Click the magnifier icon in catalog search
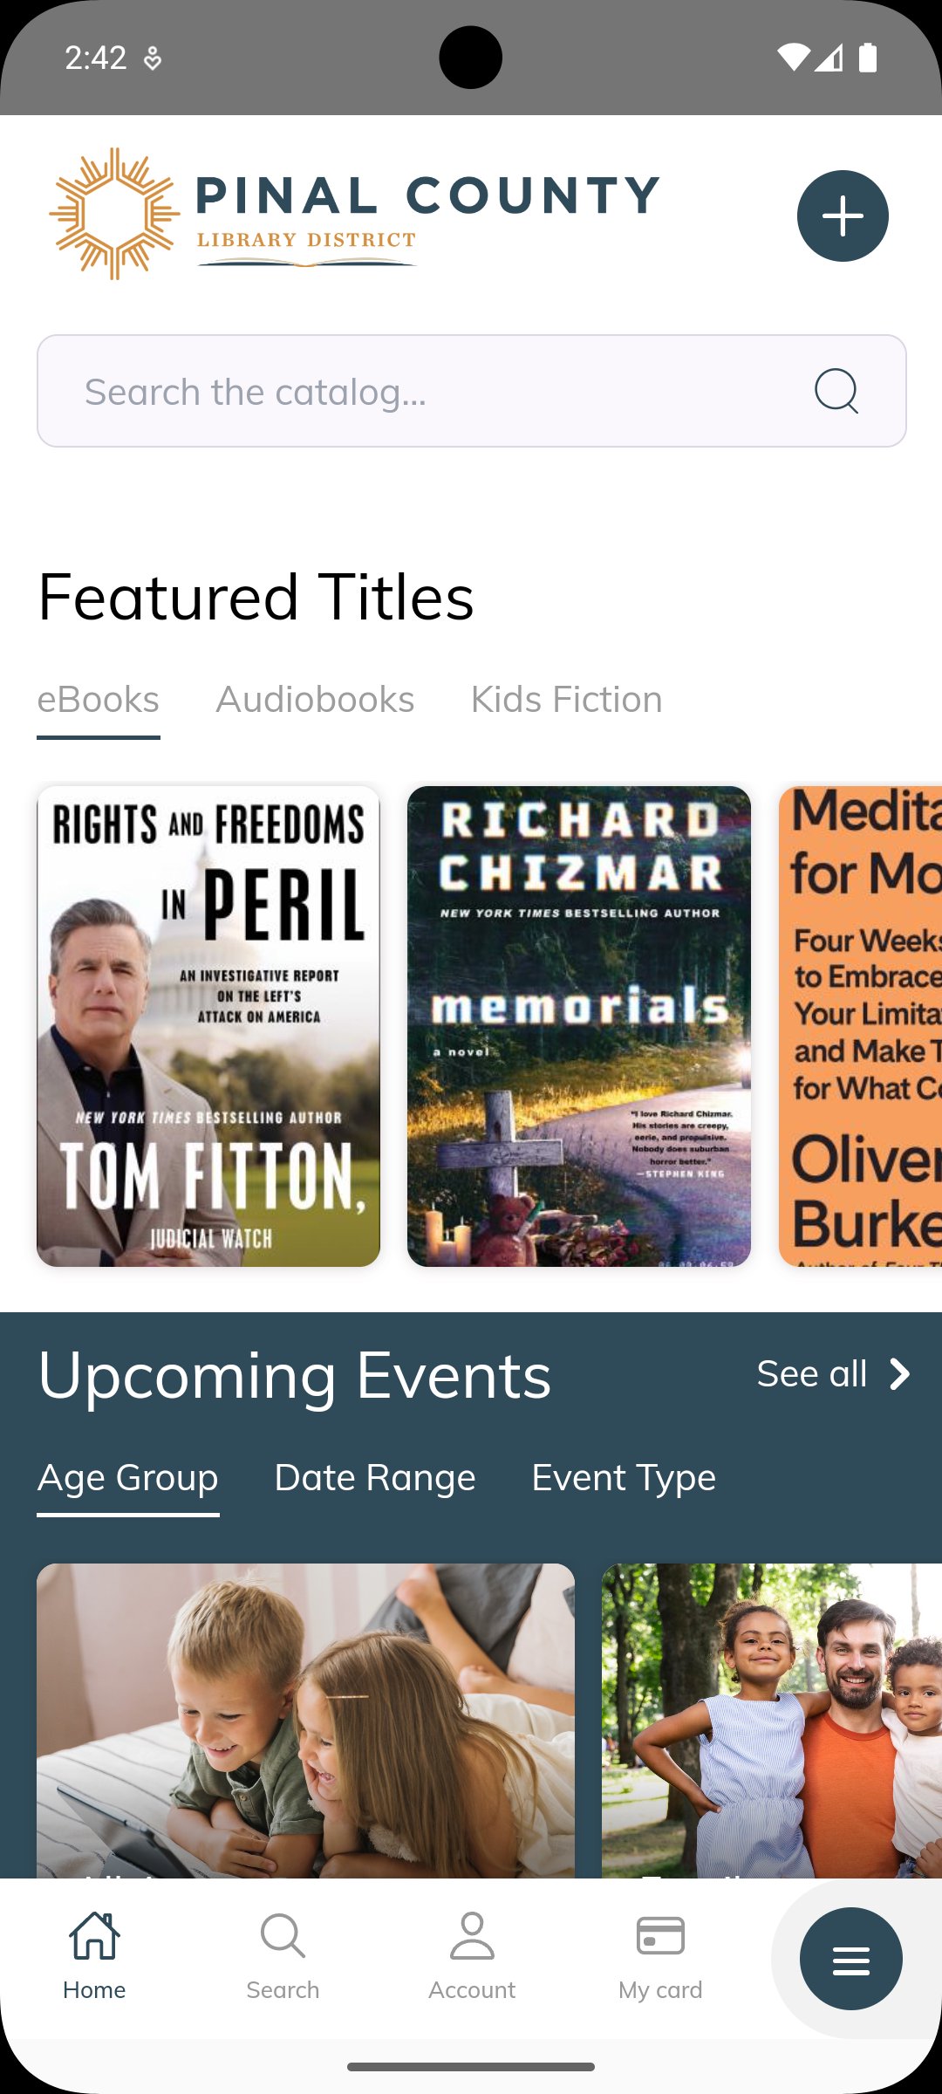This screenshot has height=2094, width=942. point(836,391)
